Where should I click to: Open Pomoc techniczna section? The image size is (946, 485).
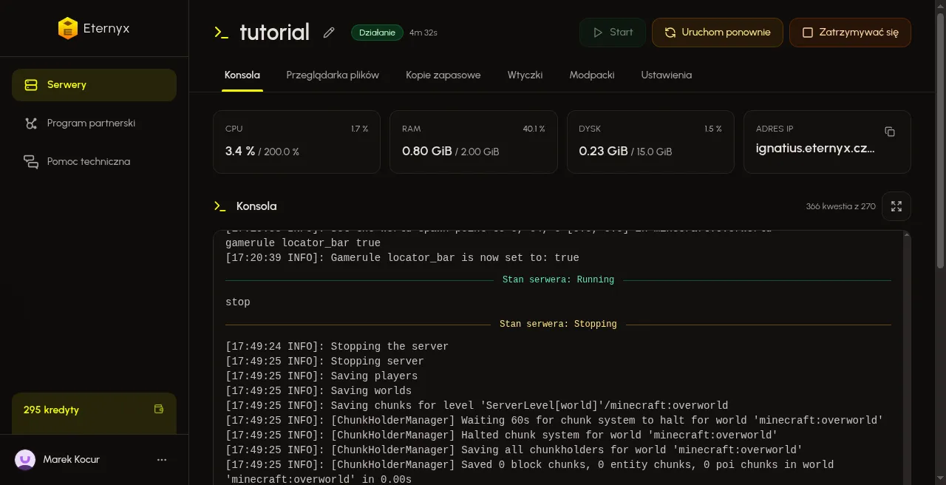(x=94, y=162)
